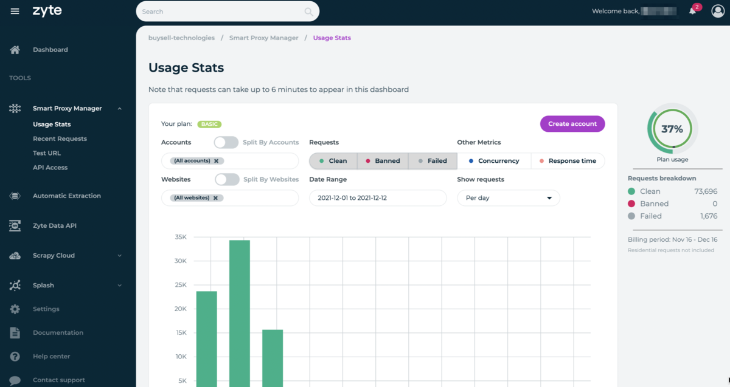Click the 73,696 Clean count
This screenshot has width=730, height=387.
click(705, 191)
